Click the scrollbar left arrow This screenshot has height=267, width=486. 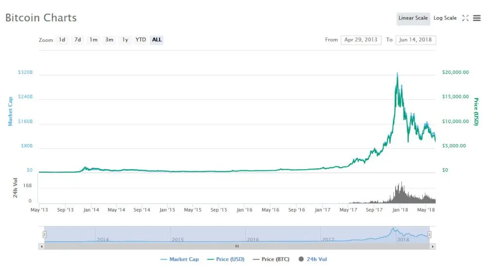click(41, 247)
